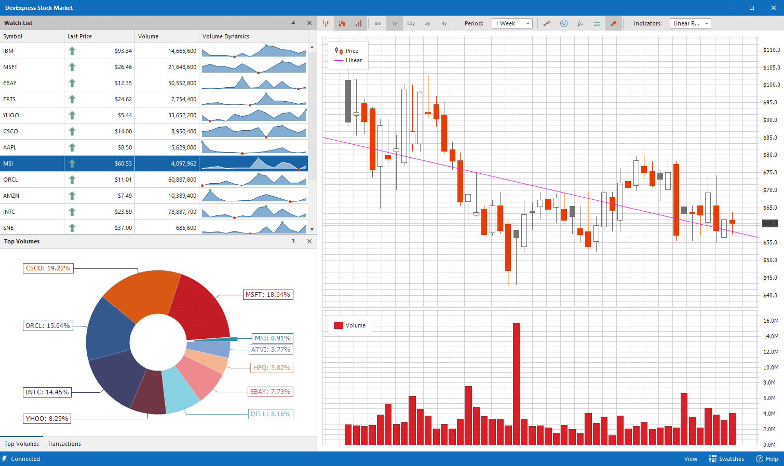Viewport: 784px width, 466px height.
Task: Click Swatches icon in status bar
Action: pyautogui.click(x=713, y=459)
